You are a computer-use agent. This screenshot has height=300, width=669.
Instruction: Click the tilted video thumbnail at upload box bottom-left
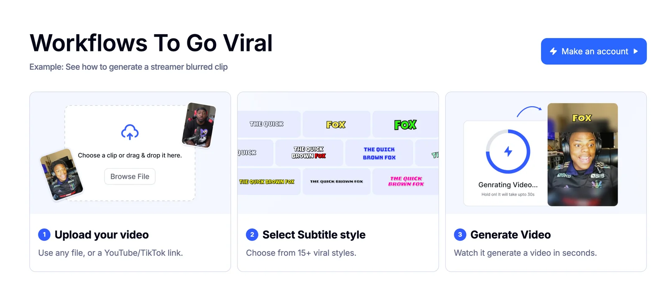(61, 174)
